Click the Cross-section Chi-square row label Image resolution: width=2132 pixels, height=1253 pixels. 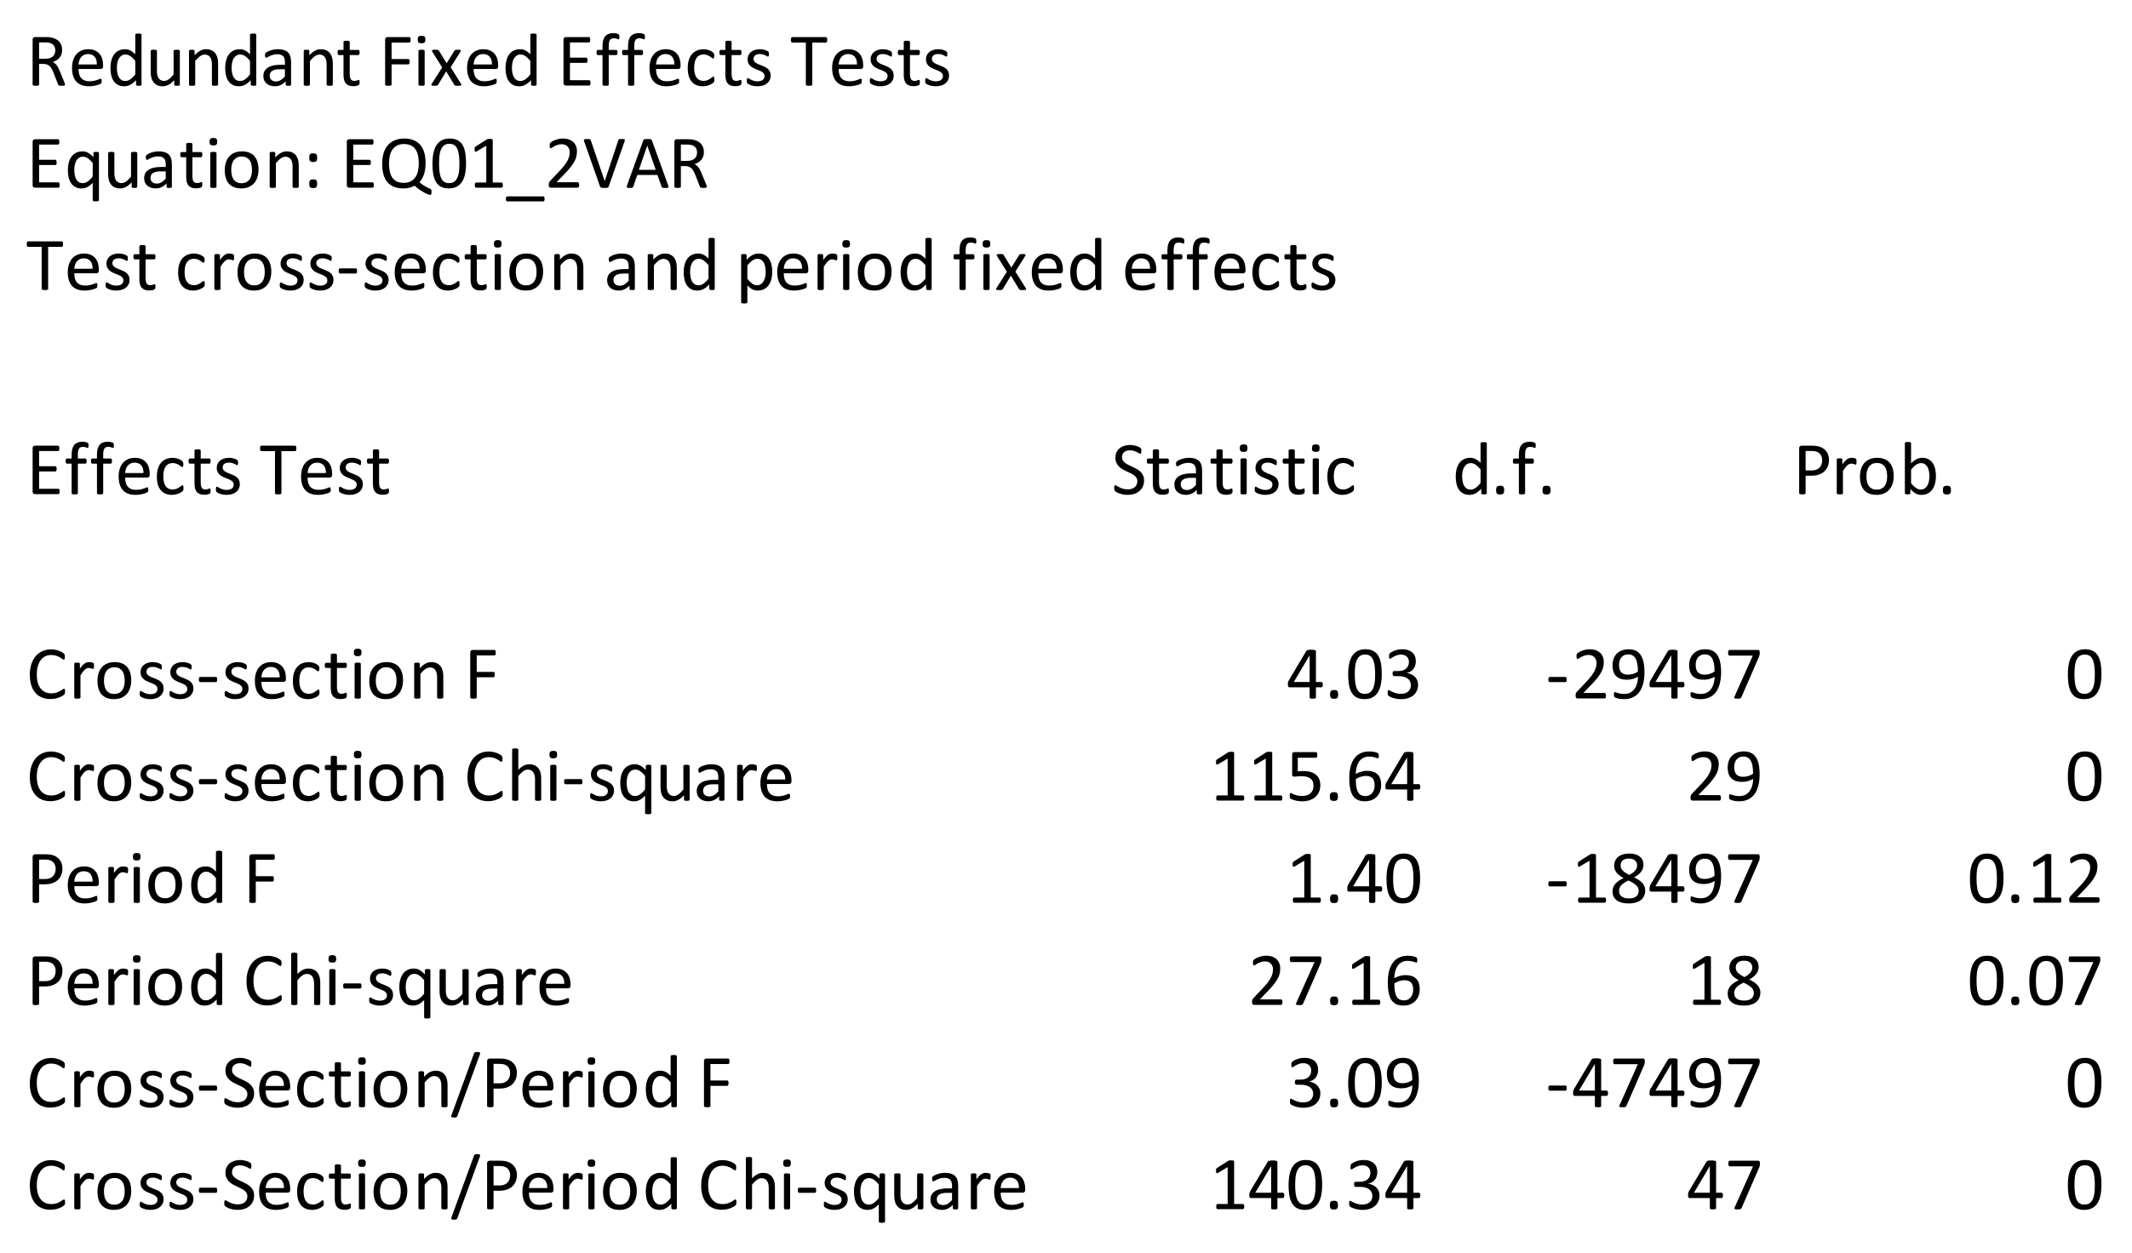coord(410,777)
